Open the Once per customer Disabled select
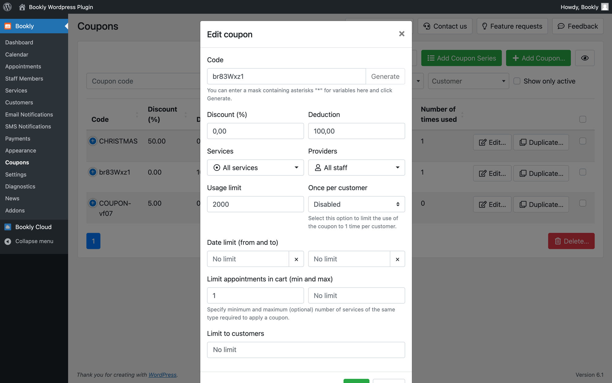This screenshot has width=612, height=383. pyautogui.click(x=356, y=204)
